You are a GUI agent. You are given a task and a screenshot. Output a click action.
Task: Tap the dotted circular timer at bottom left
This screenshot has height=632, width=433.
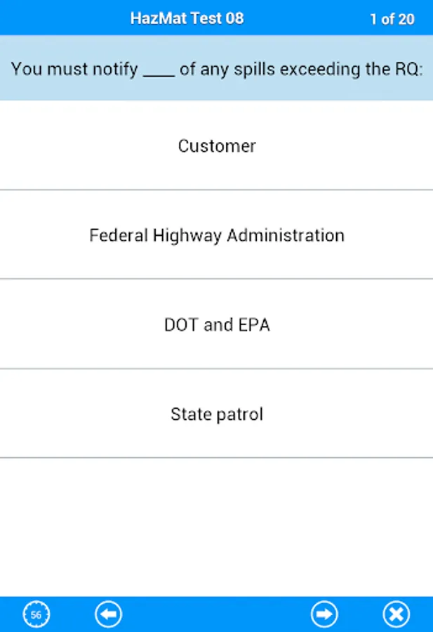36,614
